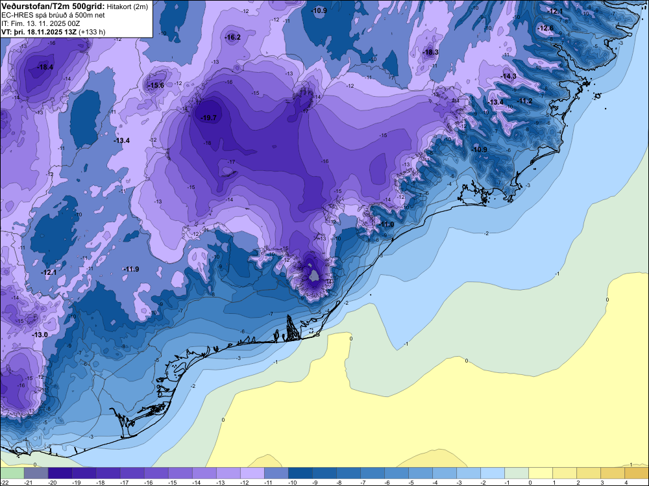This screenshot has width=649, height=486.
Task: Select the -13.0 temperature label
Action: 40,335
